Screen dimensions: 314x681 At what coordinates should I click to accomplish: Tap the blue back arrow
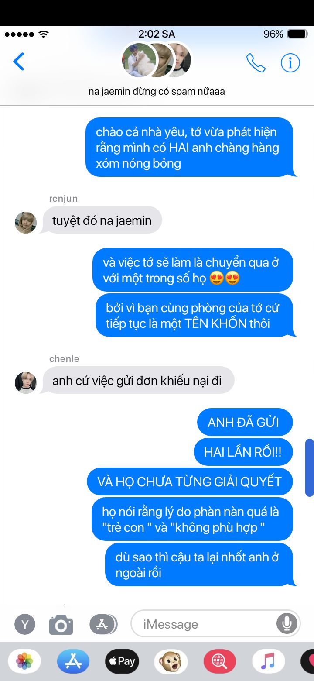click(x=19, y=62)
